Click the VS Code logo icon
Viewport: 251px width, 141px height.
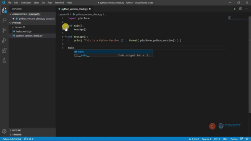(x=3, y=3)
